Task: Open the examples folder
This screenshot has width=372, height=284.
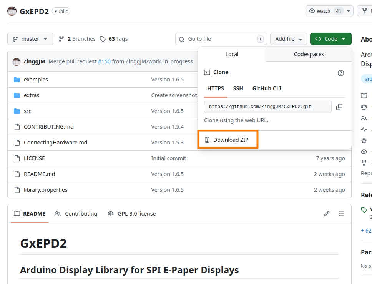Action: click(x=36, y=80)
